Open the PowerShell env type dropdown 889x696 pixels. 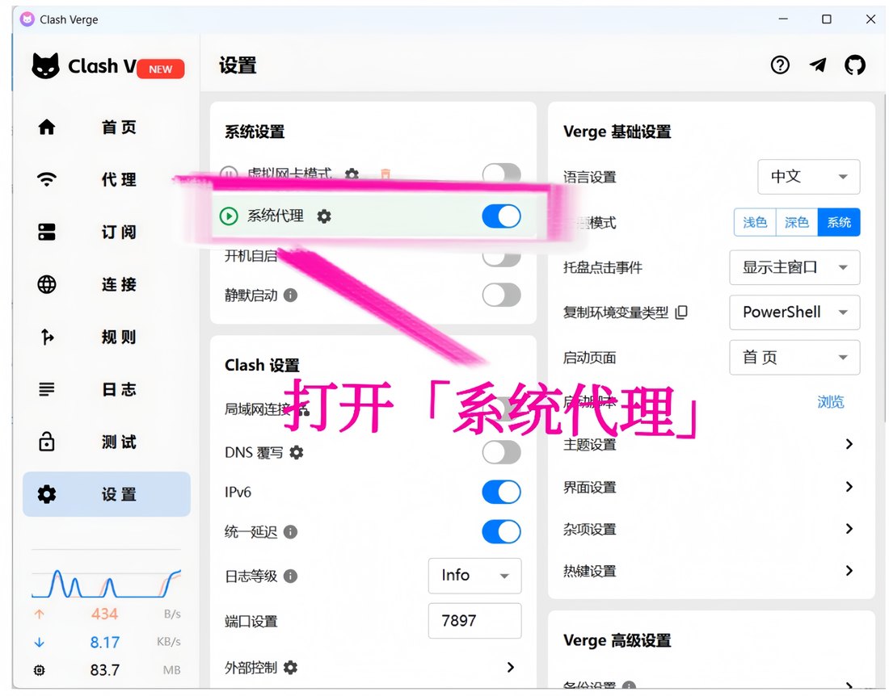point(794,312)
